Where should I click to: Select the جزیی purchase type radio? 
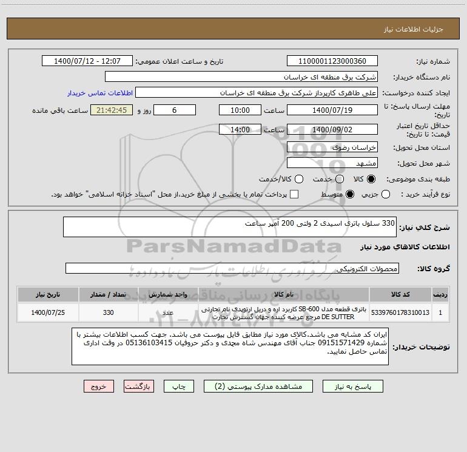[385, 194]
